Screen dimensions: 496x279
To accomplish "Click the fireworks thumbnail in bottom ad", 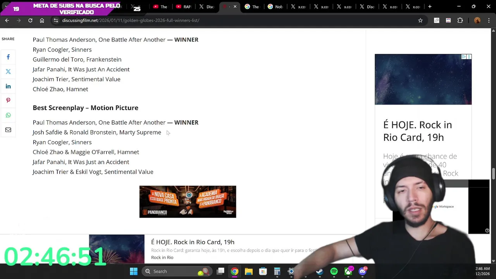I will 117,249.
